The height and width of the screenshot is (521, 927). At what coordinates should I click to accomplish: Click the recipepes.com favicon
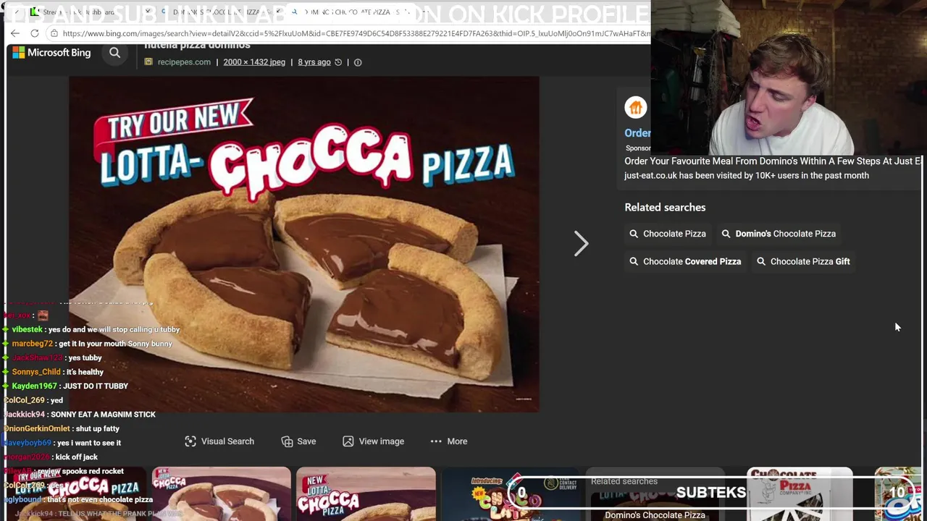point(148,62)
